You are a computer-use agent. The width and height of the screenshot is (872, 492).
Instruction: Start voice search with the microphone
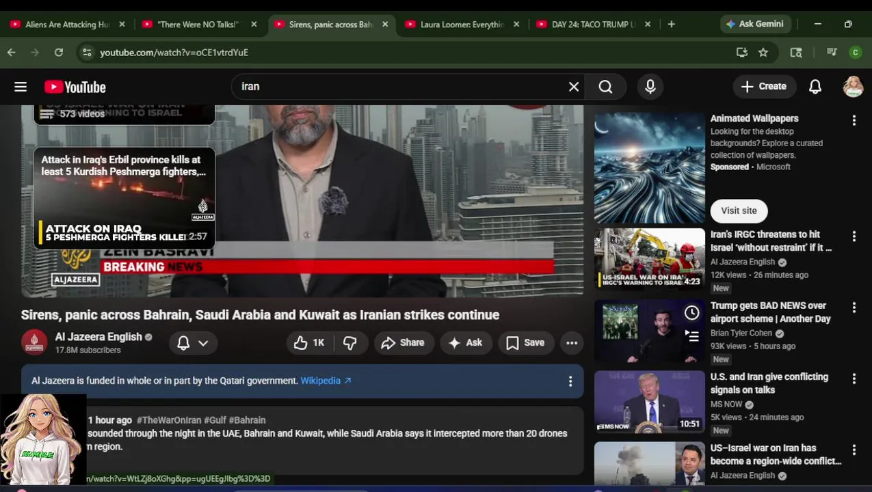pyautogui.click(x=650, y=87)
